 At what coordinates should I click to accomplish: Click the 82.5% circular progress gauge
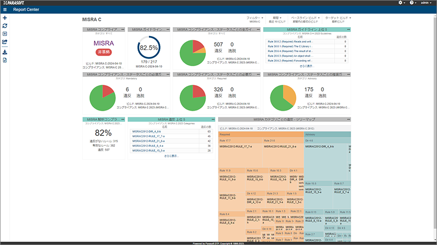point(149,47)
